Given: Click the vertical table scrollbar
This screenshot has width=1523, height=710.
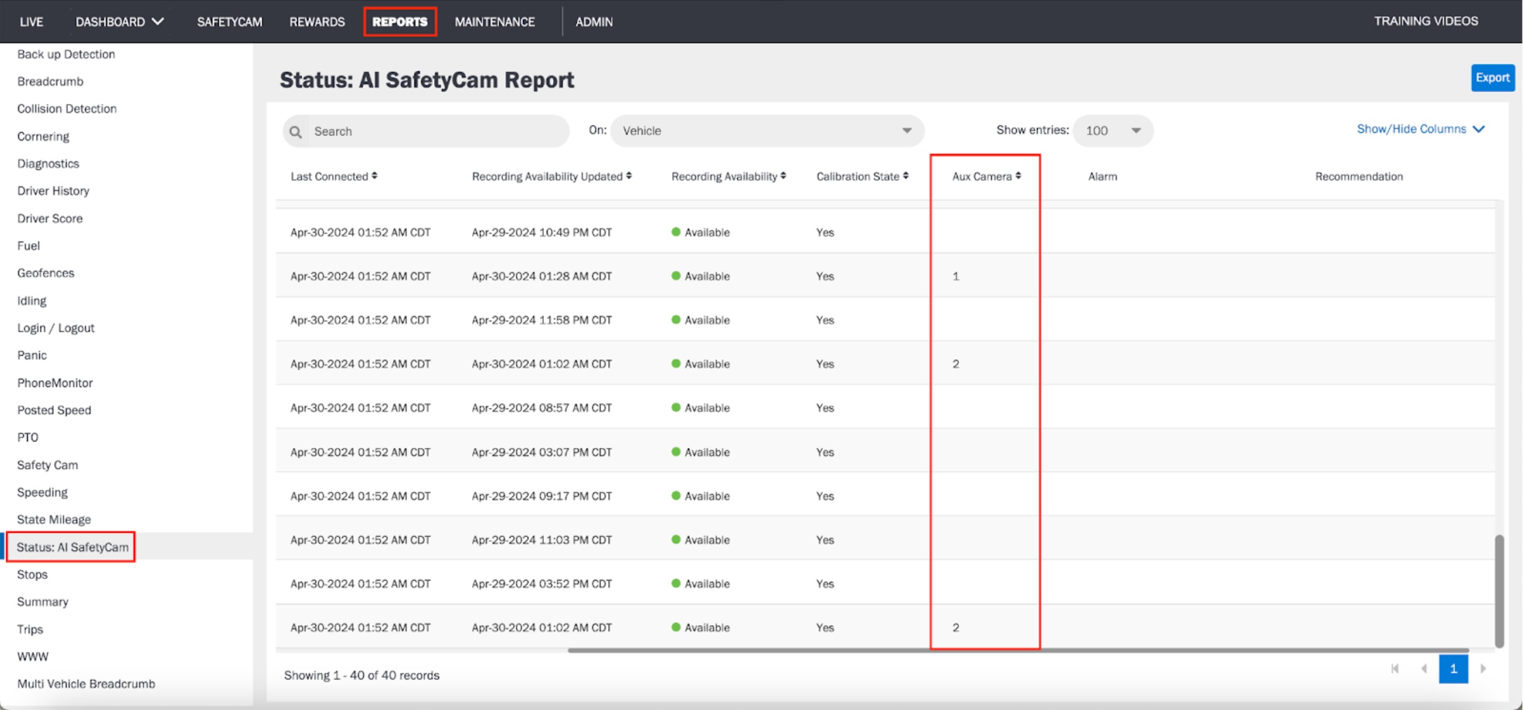Looking at the screenshot, I should click(x=1499, y=592).
